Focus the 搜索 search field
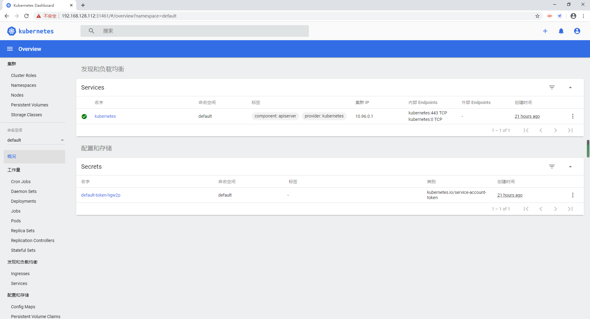 pos(195,31)
